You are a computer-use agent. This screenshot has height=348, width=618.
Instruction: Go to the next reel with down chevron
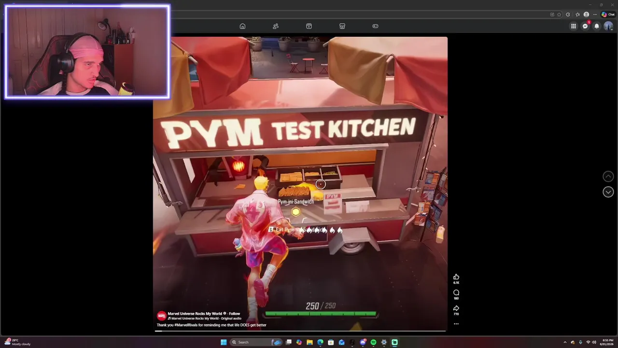pyautogui.click(x=608, y=192)
